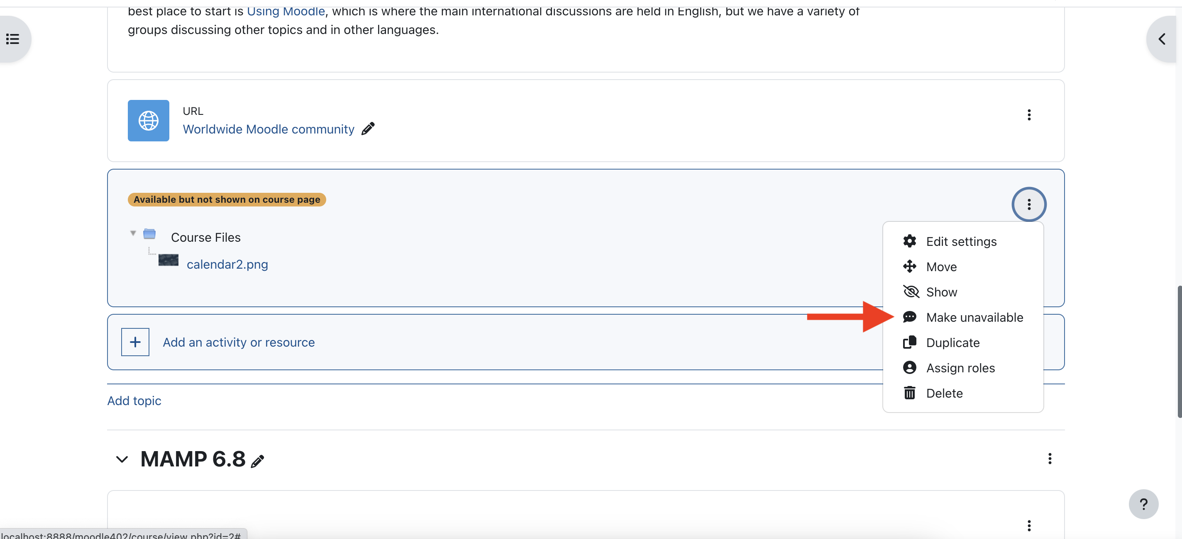Follow the Add topic link
The height and width of the screenshot is (539, 1182).
134,401
